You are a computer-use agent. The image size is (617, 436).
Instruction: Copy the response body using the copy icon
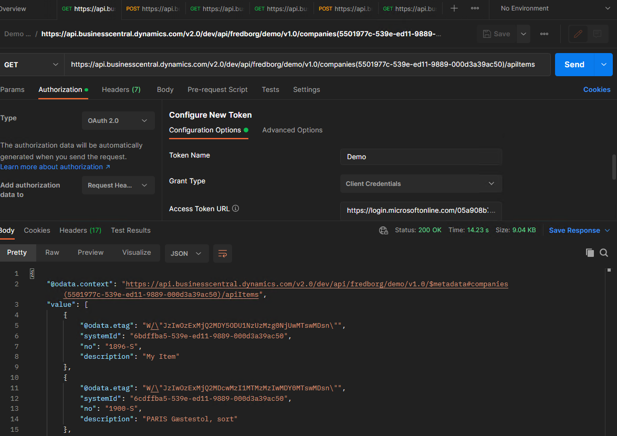pyautogui.click(x=589, y=253)
